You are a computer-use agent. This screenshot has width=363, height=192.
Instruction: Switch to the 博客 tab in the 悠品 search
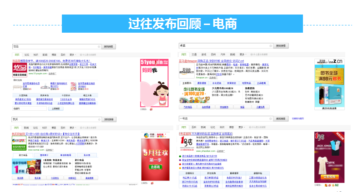[x=54, y=55]
